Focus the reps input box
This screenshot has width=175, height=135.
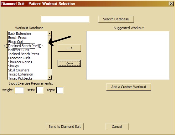(x=60, y=90)
